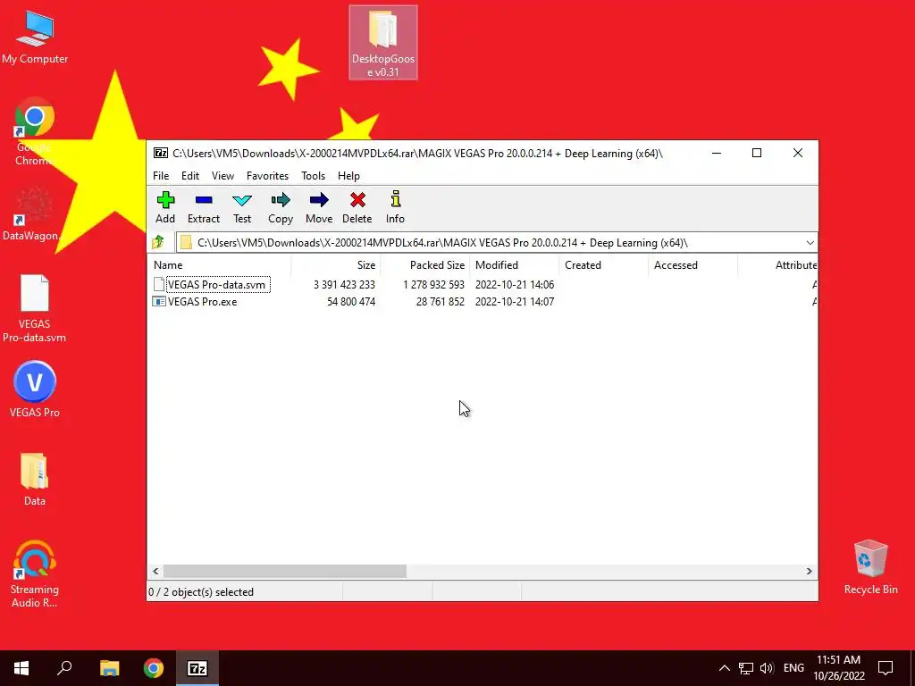
Task: Go up one folder level with green arrow
Action: (158, 242)
